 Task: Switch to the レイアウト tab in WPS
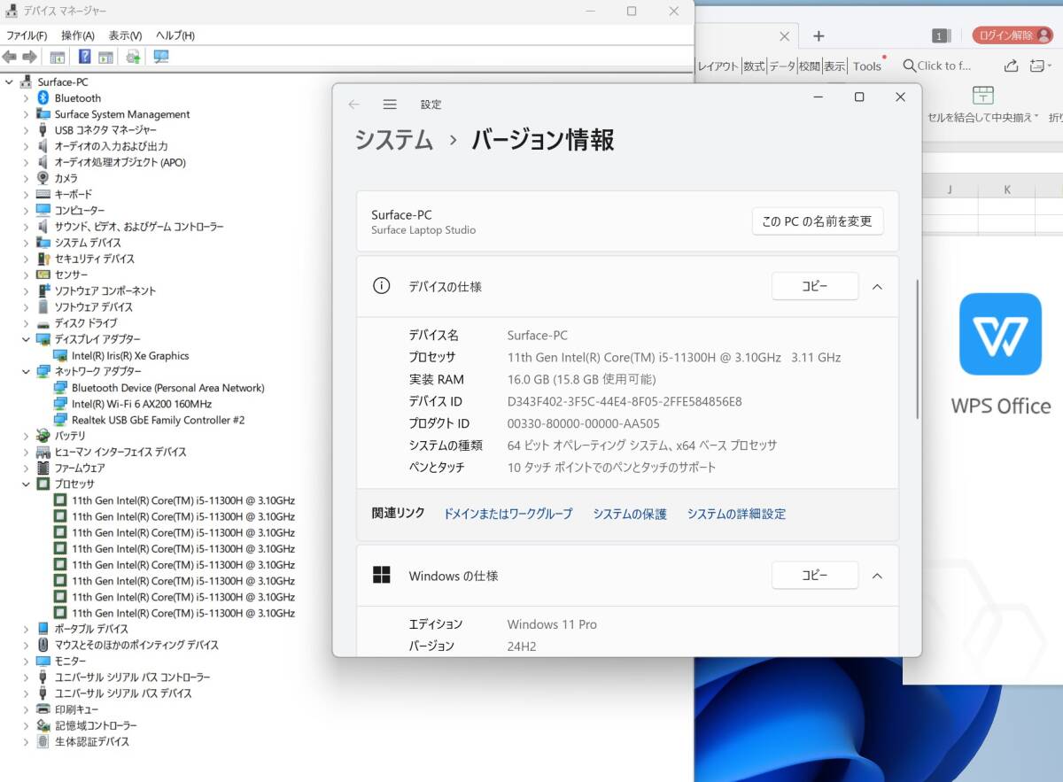(718, 66)
